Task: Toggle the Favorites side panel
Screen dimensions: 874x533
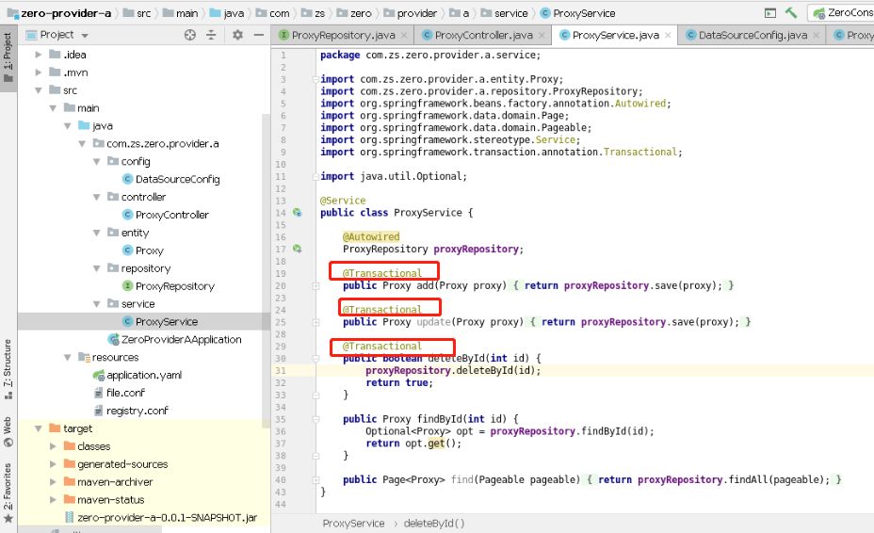Action: point(8,493)
